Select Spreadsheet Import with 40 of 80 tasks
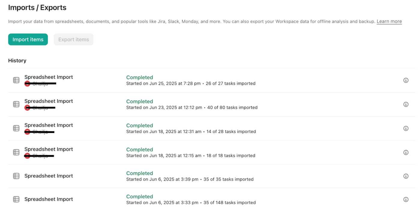Viewport: 420px width, 211px height. [49, 101]
